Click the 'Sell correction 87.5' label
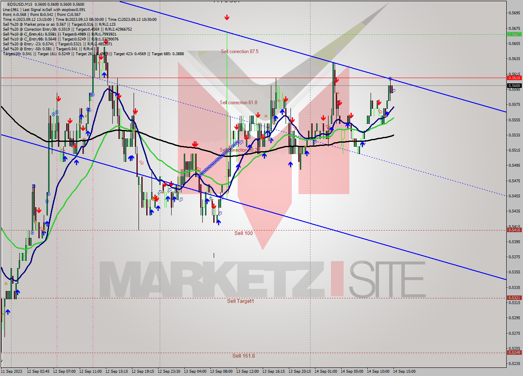Image resolution: width=523 pixels, height=376 pixels. (239, 51)
